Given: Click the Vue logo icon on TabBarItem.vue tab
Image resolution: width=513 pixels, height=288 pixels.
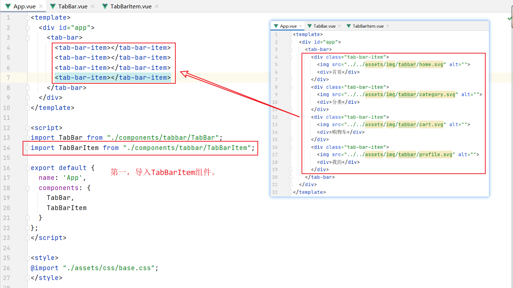Looking at the screenshot, I should click(105, 6).
